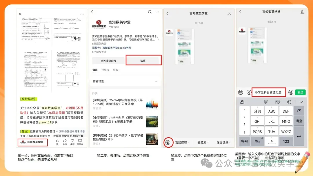Tap the skin/brush icon on keyboard toolbar
313x176 pixels.
(x=266, y=102)
